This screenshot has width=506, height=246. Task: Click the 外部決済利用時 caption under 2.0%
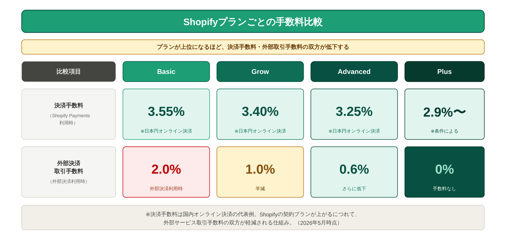166,189
